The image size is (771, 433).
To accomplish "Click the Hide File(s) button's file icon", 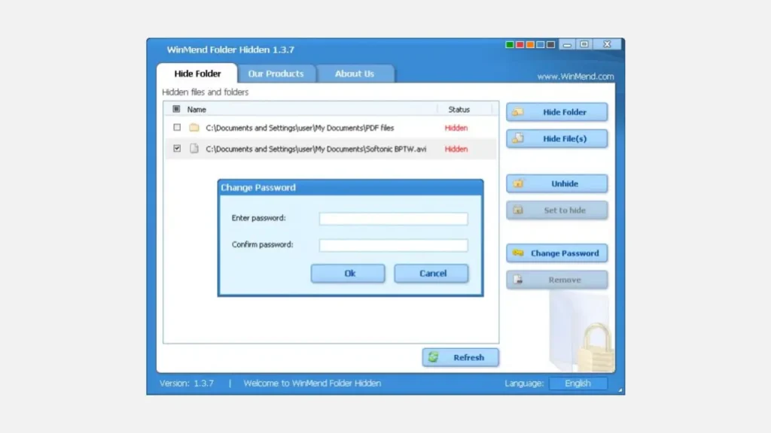I will click(x=518, y=138).
